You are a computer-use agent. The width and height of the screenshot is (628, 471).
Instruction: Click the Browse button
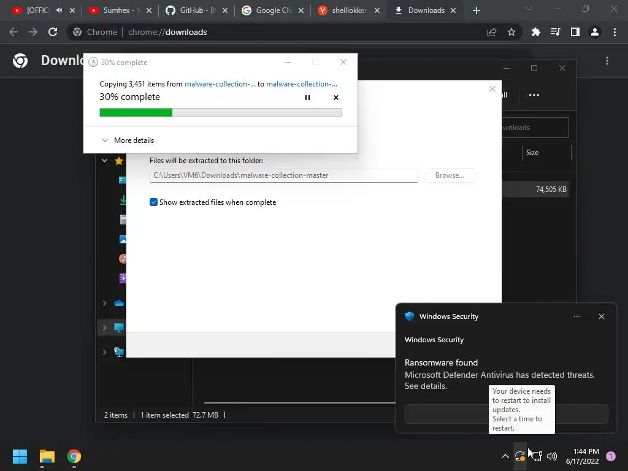click(450, 175)
